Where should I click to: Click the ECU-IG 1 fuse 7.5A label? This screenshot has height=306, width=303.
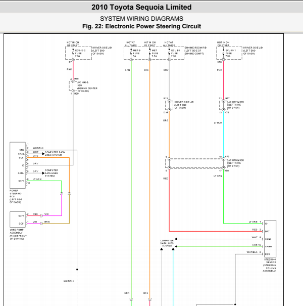[x=230, y=53]
